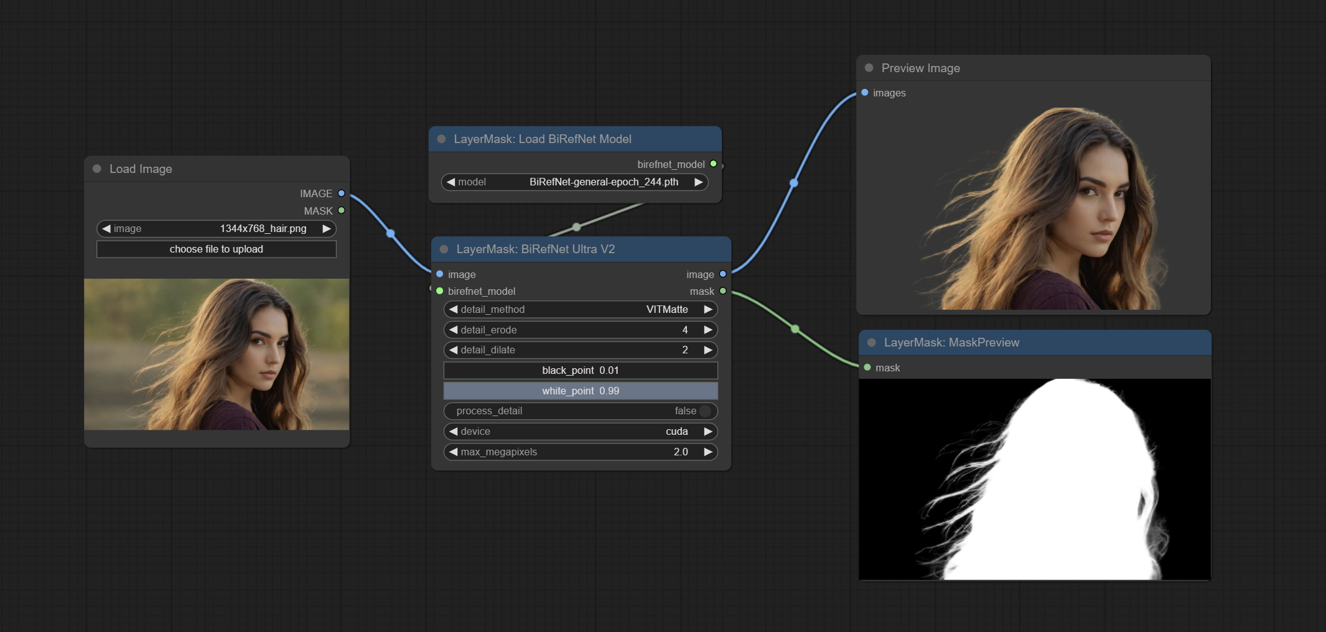Increase detail_erode value

[708, 330]
